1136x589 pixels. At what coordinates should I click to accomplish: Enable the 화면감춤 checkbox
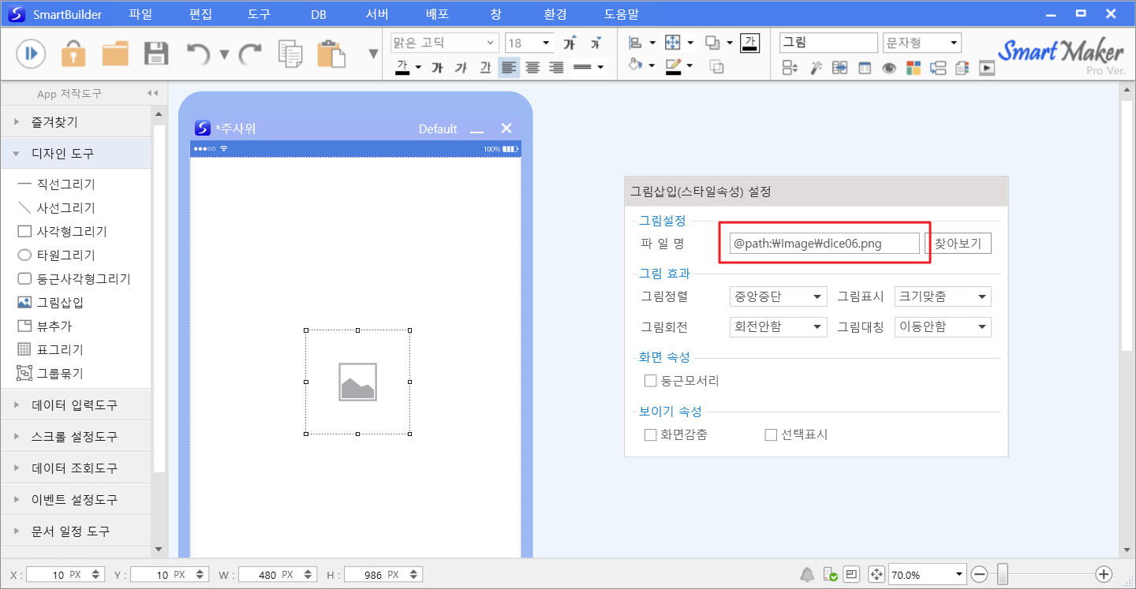[x=651, y=434]
